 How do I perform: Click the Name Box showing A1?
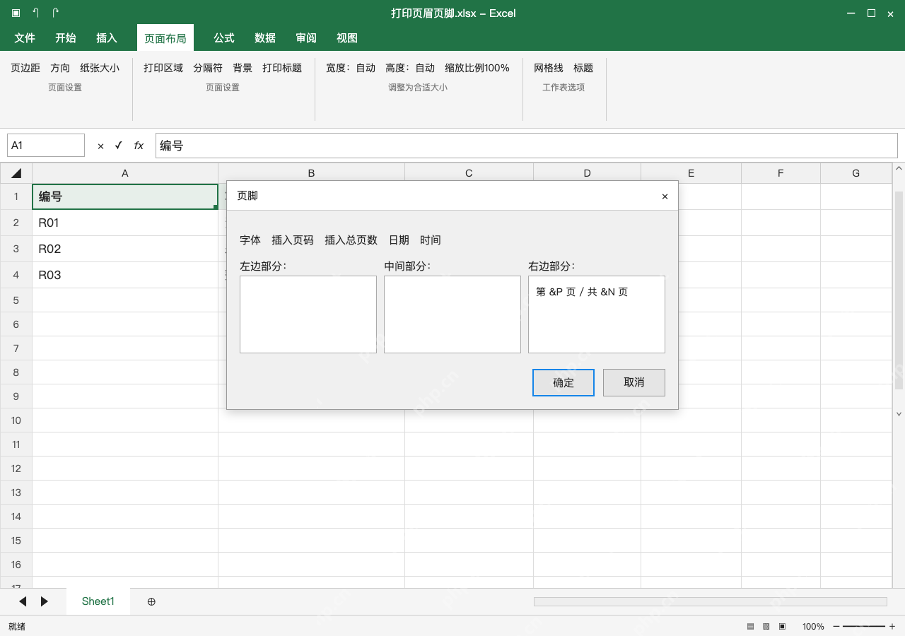(x=46, y=146)
